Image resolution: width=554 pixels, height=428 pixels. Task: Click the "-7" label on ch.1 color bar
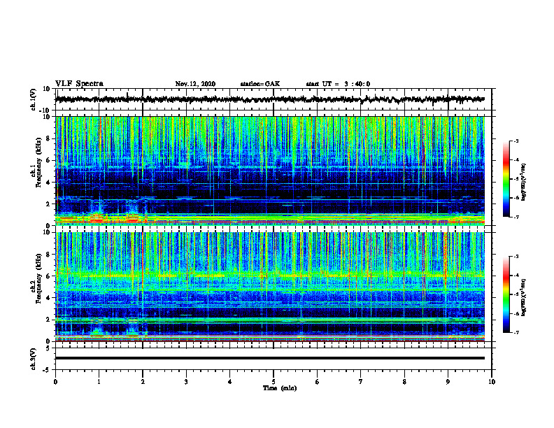pos(516,217)
